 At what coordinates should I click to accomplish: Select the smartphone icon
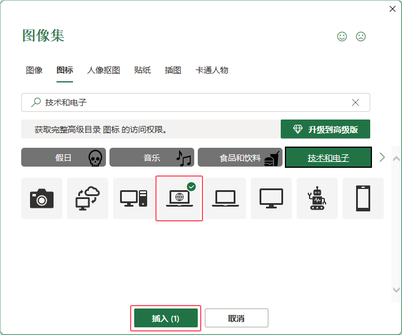tap(363, 198)
